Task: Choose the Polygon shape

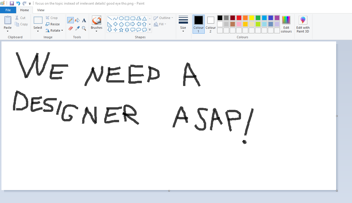Action: point(139,18)
